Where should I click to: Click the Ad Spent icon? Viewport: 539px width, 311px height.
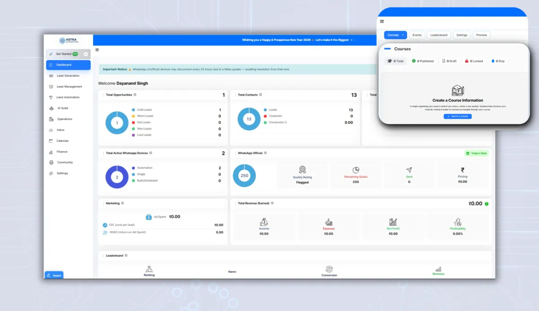149,217
